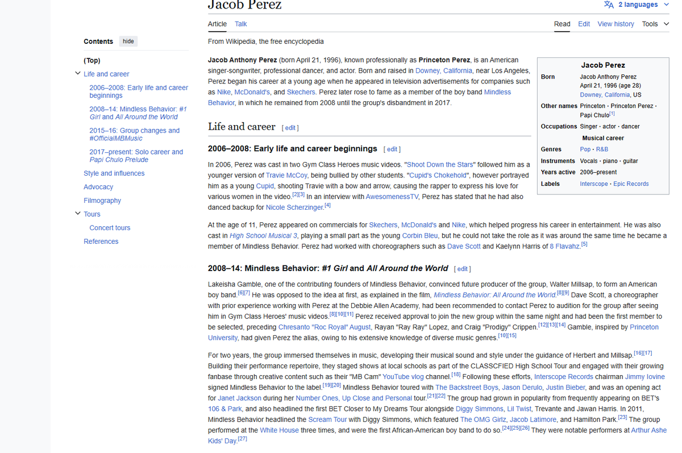Image resolution: width=682 pixels, height=453 pixels.
Task: Open Mindless Behavior: All Around the World film link
Action: 494,295
